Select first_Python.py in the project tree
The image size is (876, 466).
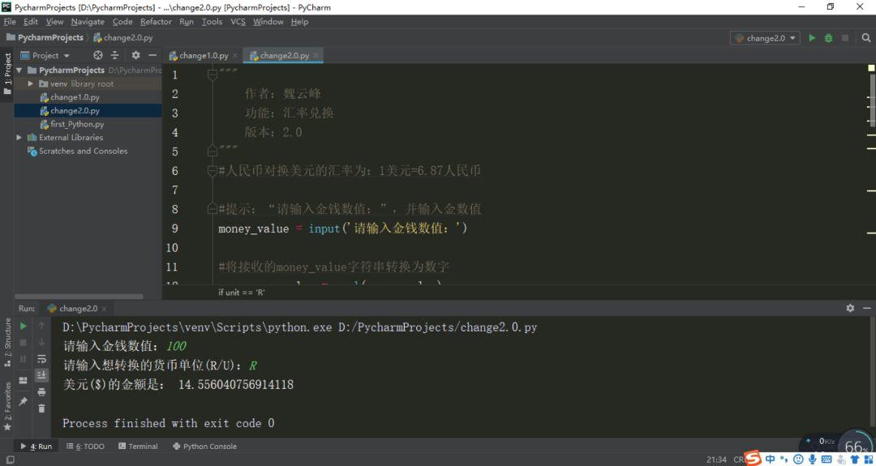pos(77,124)
